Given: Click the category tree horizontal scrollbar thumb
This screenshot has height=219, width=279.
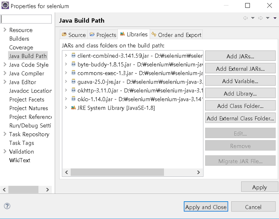Looking at the screenshot, I should point(23,190).
